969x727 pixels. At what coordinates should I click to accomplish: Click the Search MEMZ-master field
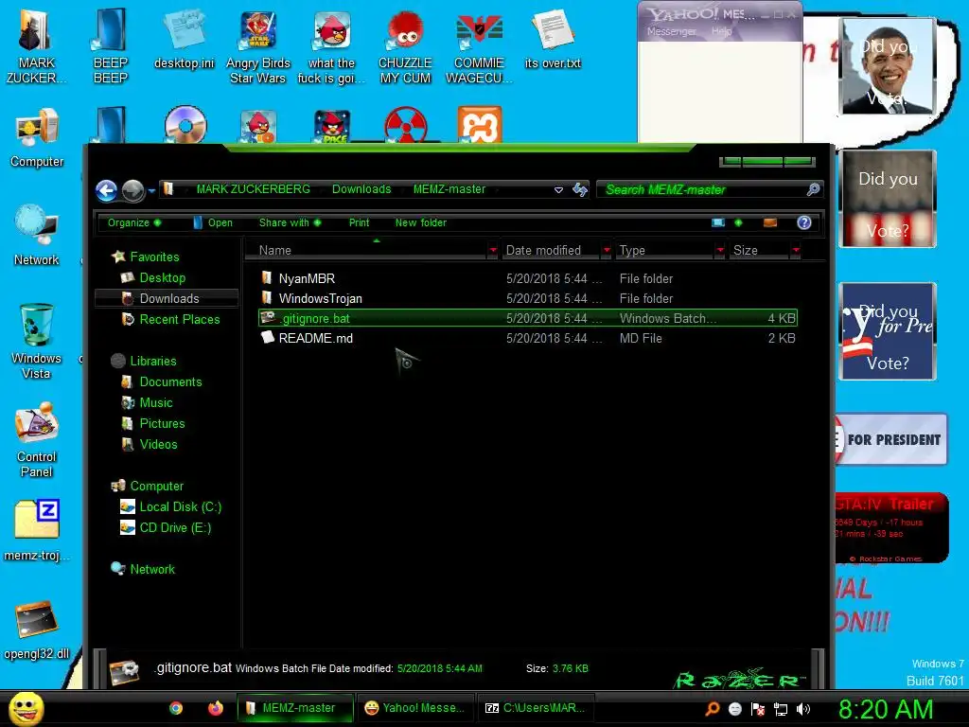point(701,189)
